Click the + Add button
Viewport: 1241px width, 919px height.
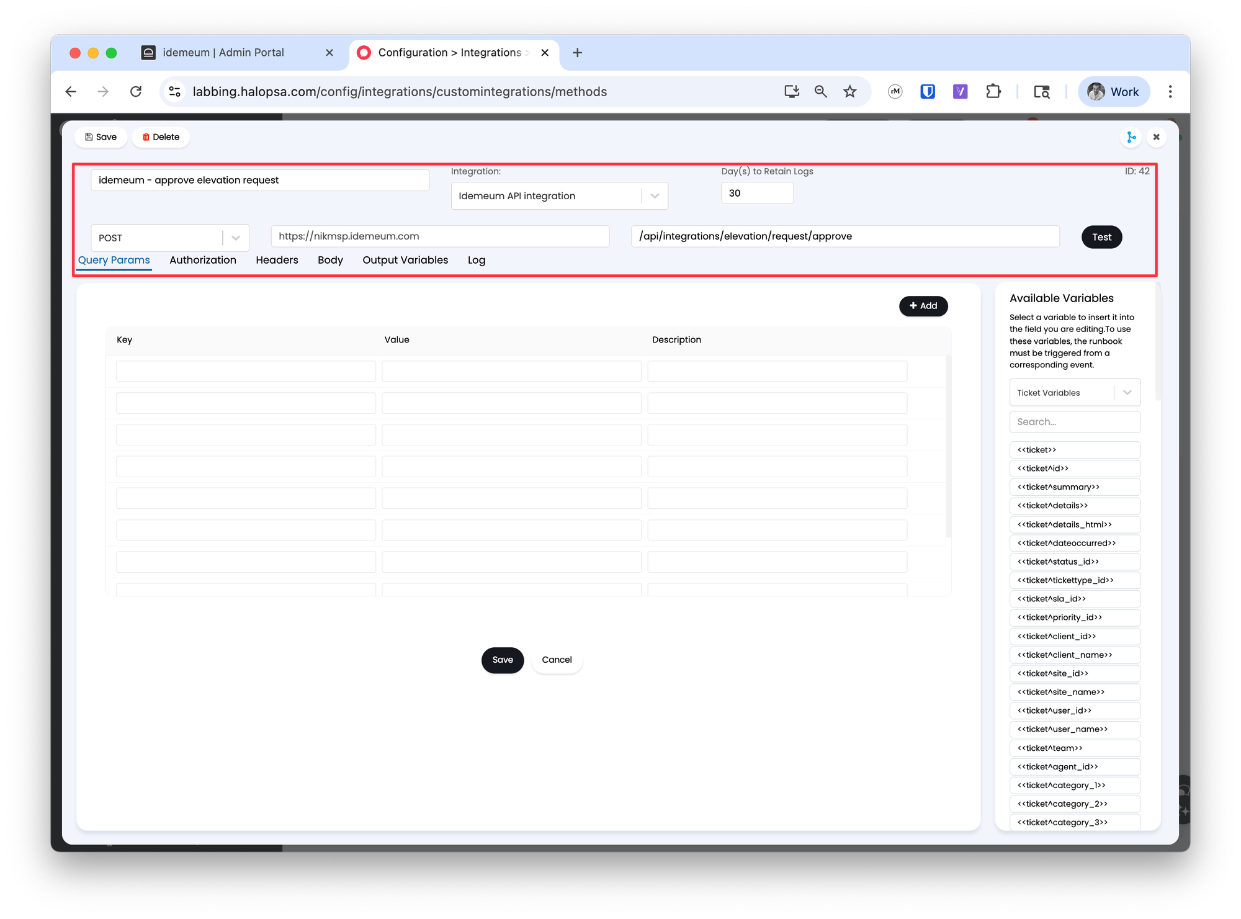click(x=923, y=306)
